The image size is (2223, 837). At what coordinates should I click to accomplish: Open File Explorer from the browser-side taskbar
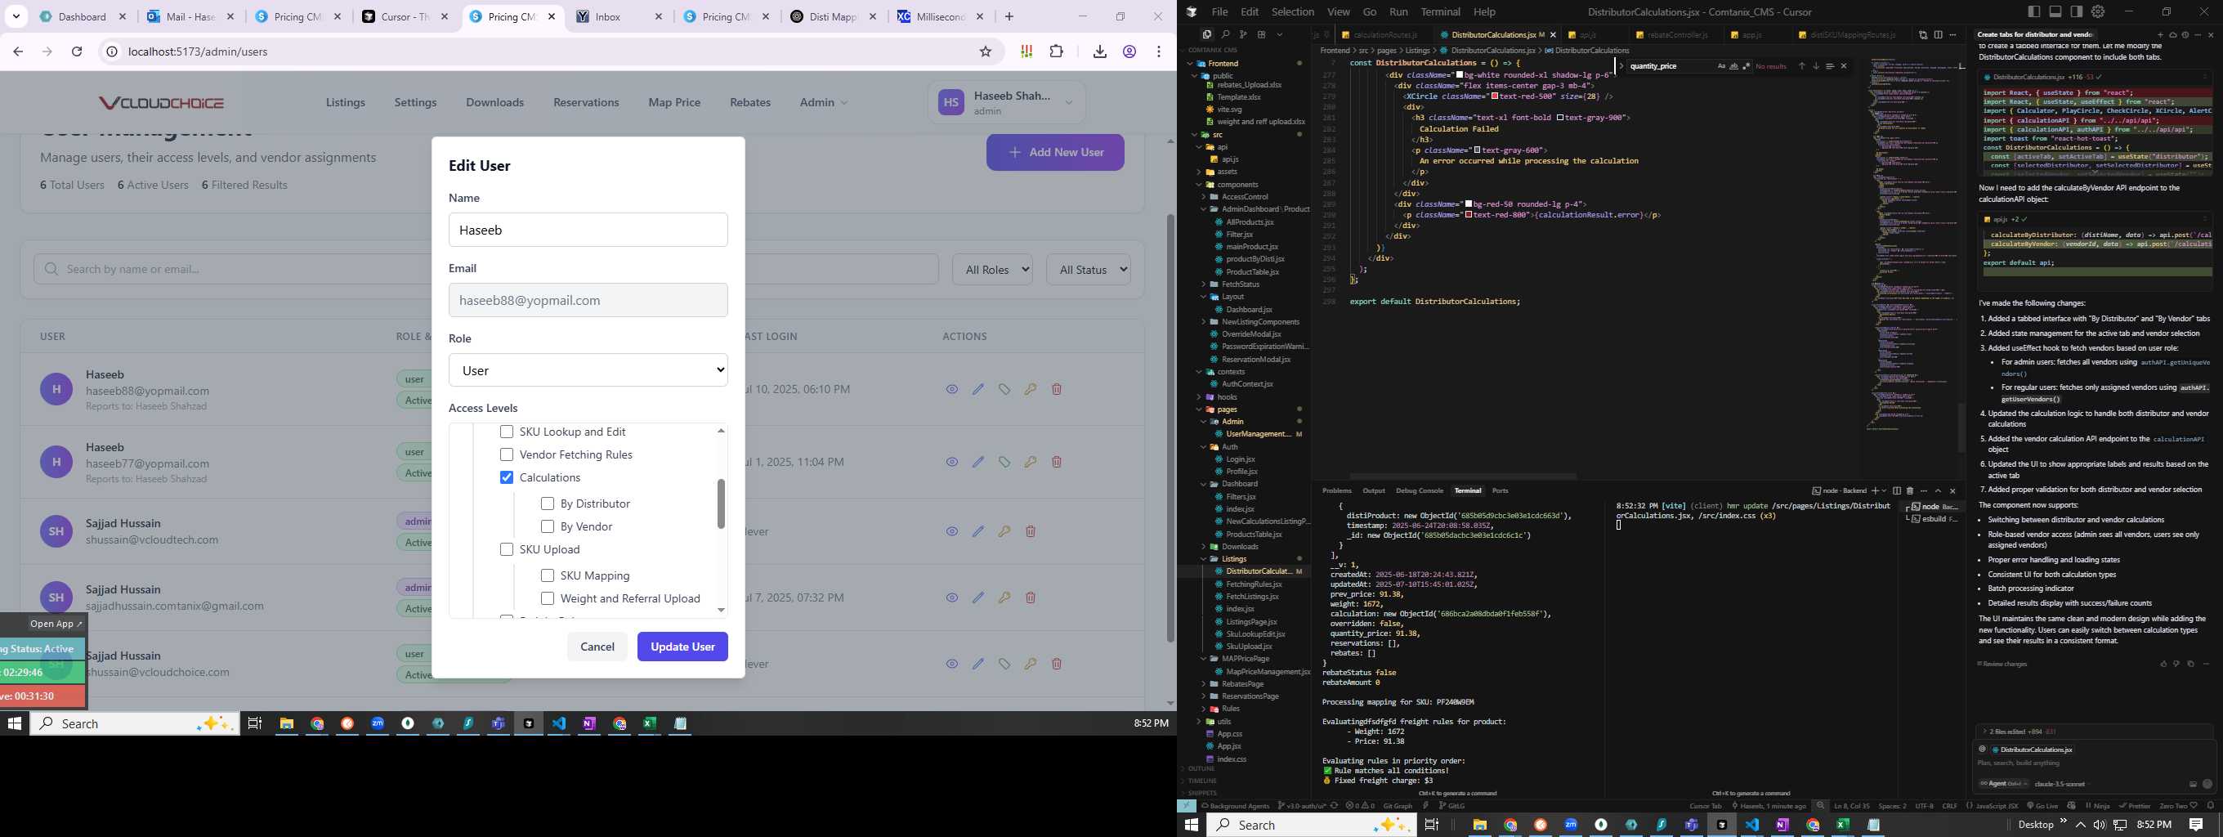[x=287, y=724]
